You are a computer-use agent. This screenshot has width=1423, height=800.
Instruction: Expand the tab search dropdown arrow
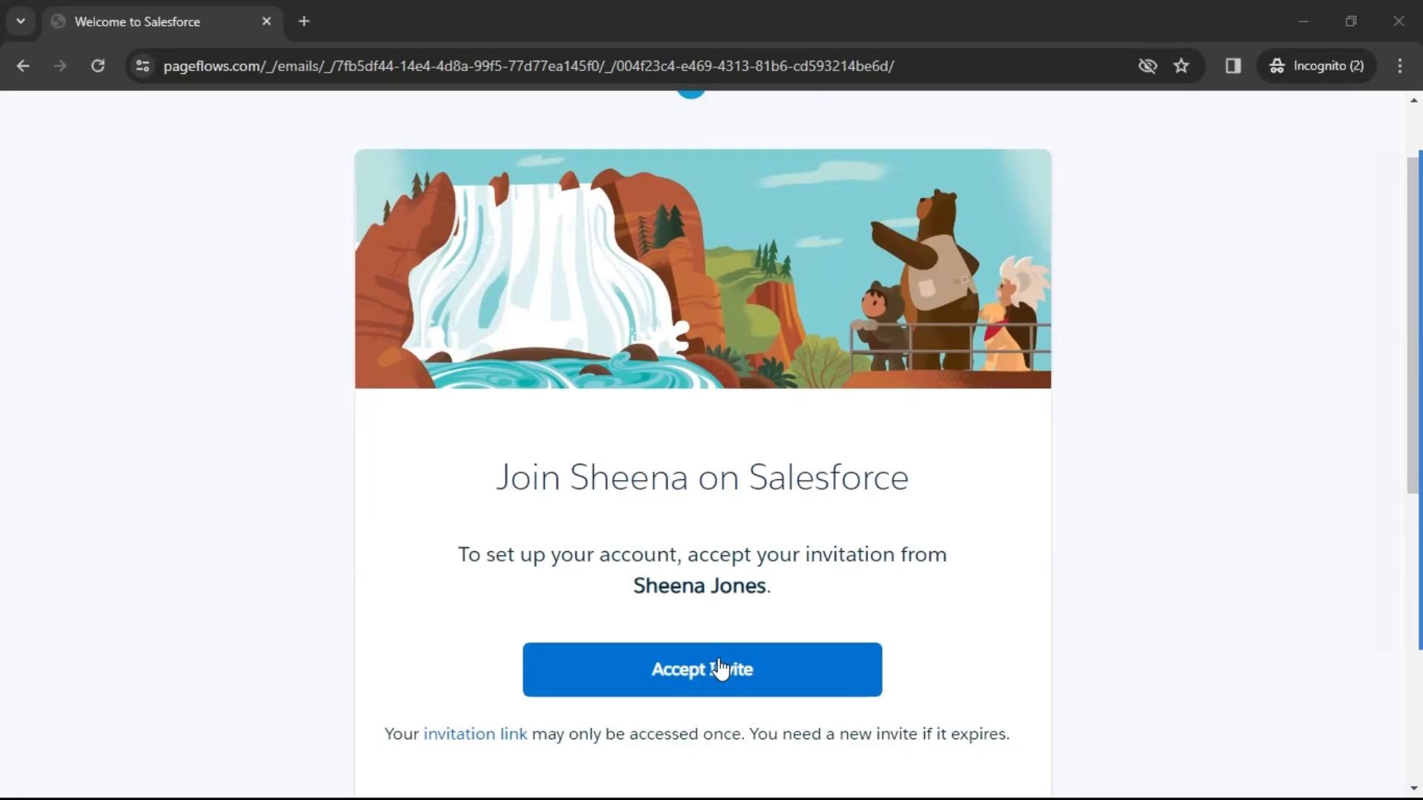click(21, 21)
